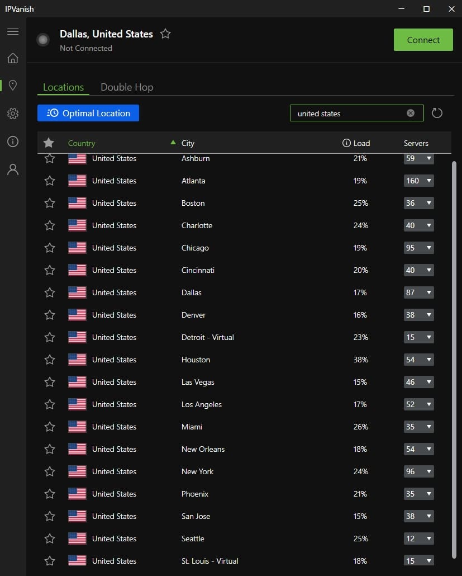Sort by Load column header

coord(361,143)
